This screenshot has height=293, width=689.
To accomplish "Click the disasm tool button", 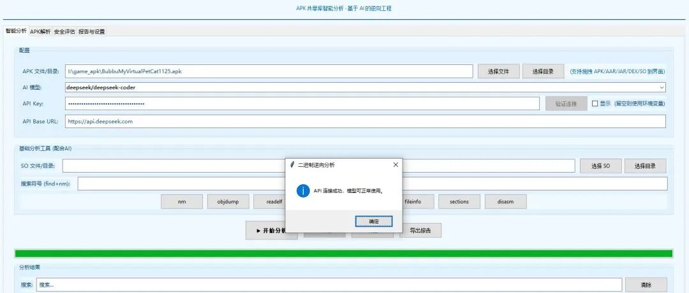I will 506,202.
